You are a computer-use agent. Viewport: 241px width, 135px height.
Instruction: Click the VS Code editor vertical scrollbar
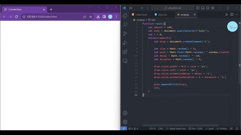click(x=240, y=53)
